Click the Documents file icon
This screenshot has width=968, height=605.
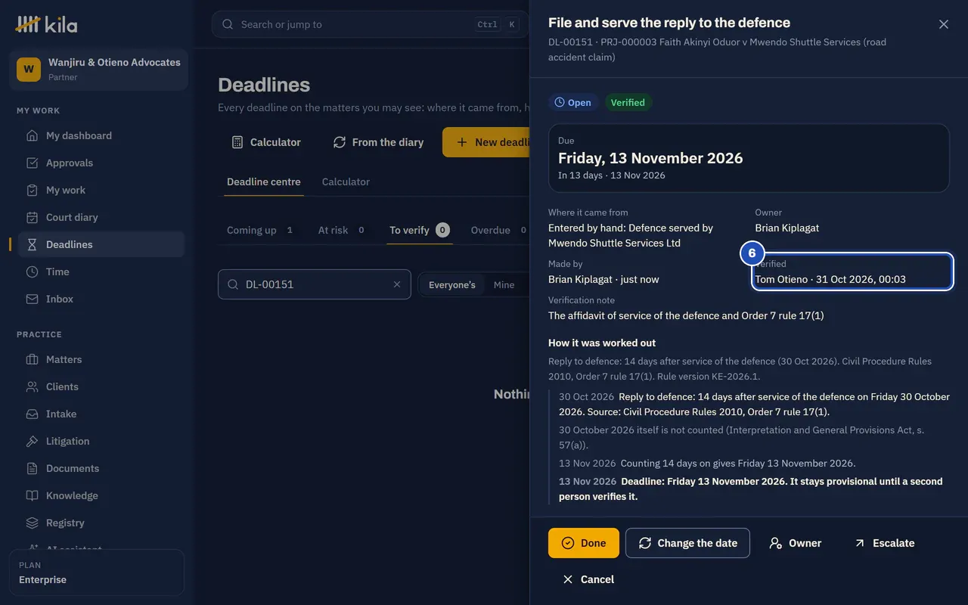pos(32,468)
